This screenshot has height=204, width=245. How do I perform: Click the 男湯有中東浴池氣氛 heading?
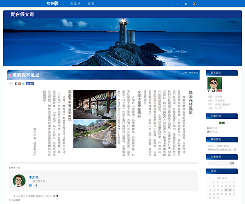click(70, 106)
